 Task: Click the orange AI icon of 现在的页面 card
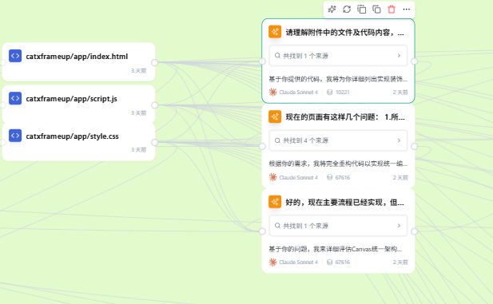click(275, 116)
